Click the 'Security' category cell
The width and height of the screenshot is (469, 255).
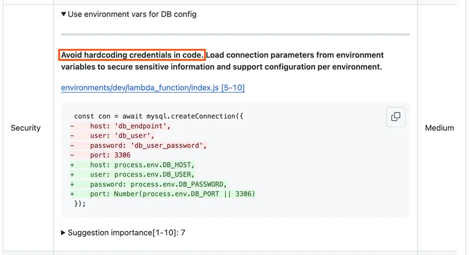[x=26, y=128]
